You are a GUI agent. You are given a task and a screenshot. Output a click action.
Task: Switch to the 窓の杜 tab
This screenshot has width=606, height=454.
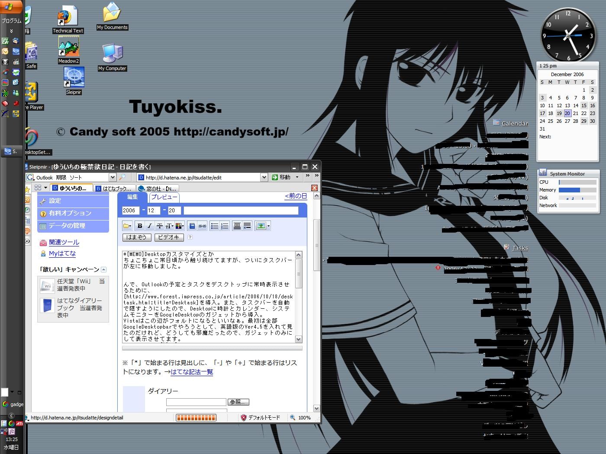[158, 189]
